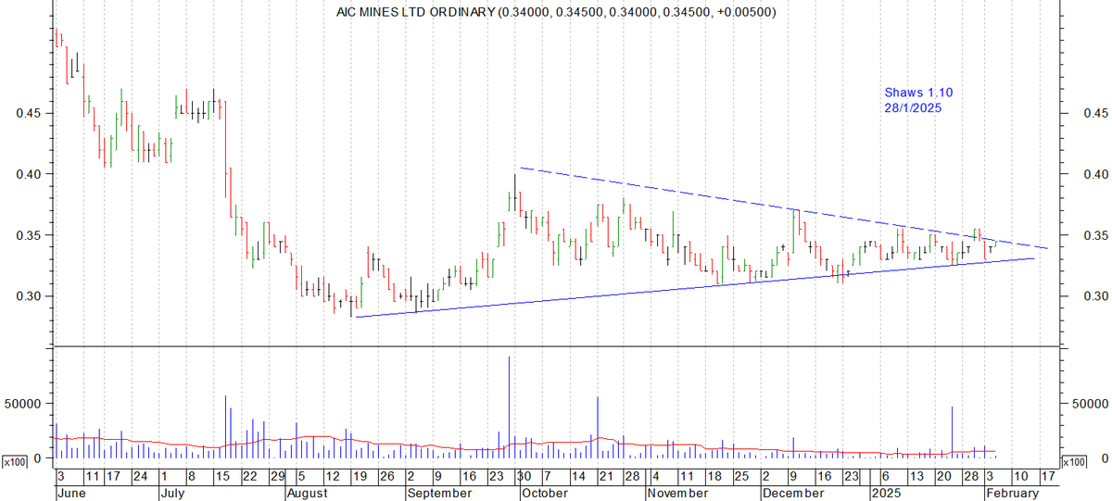
Task: Click the date tick label '6' in January 2025
Action: click(x=883, y=477)
